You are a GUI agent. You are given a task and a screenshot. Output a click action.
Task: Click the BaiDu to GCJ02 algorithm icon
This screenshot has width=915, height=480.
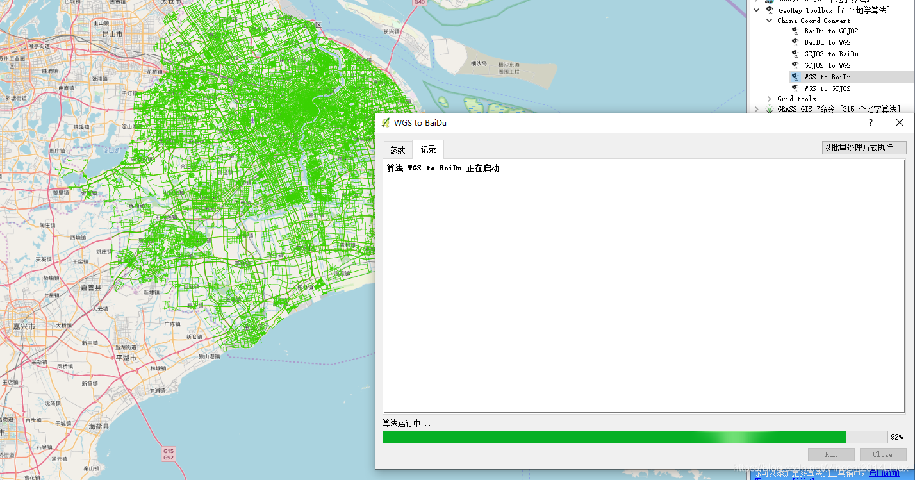click(795, 31)
